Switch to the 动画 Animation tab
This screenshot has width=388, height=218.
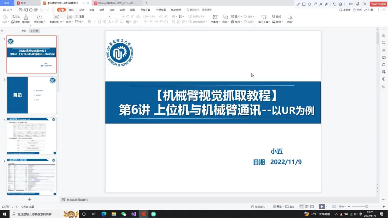[x=102, y=10]
